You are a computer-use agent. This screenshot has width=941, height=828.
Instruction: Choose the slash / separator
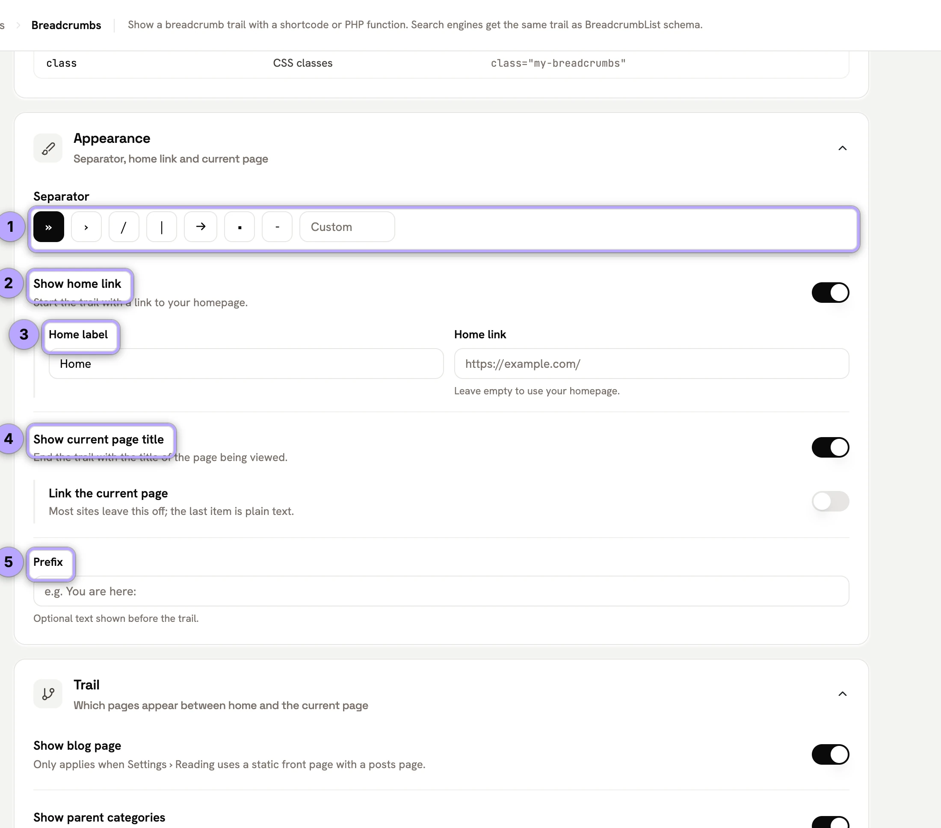(x=124, y=227)
